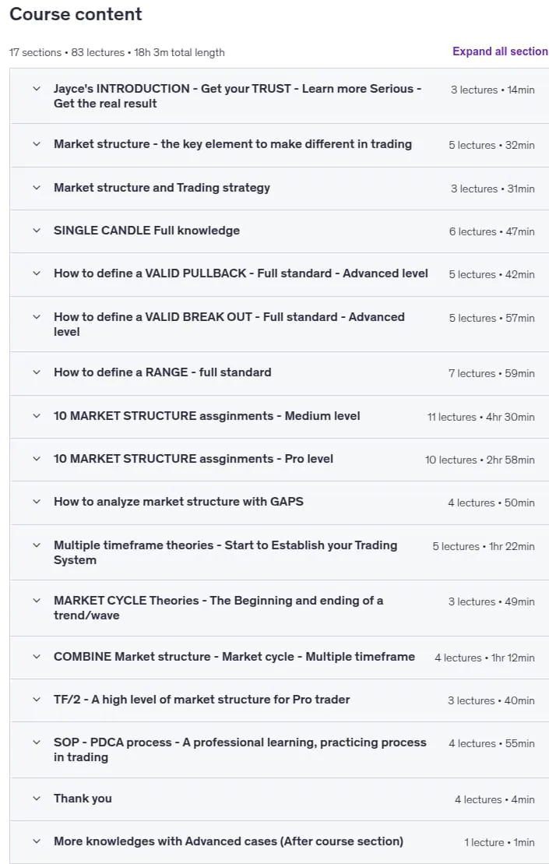549x864 pixels.
Task: Click Expand all sections link
Action: 500,51
